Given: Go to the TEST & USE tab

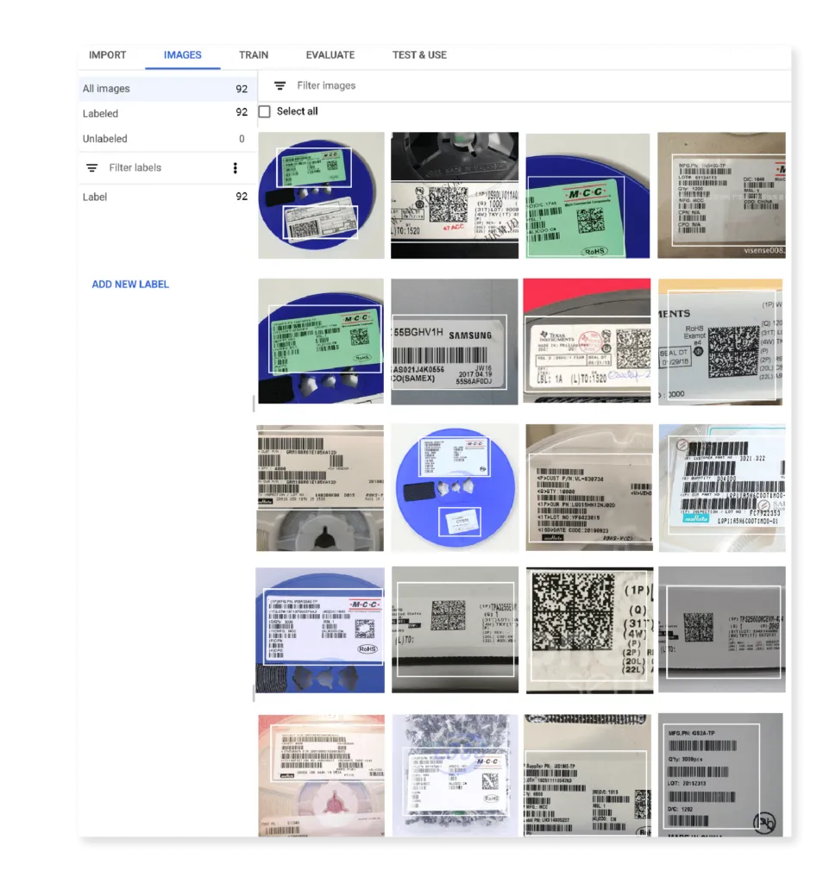Looking at the screenshot, I should 419,54.
